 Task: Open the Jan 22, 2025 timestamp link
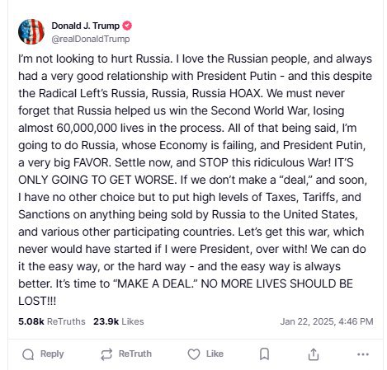click(327, 321)
